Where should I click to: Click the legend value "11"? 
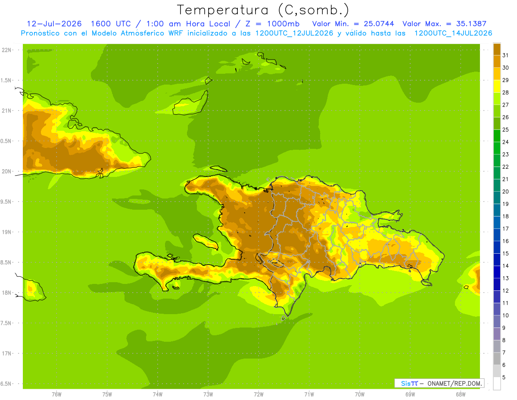(505, 303)
